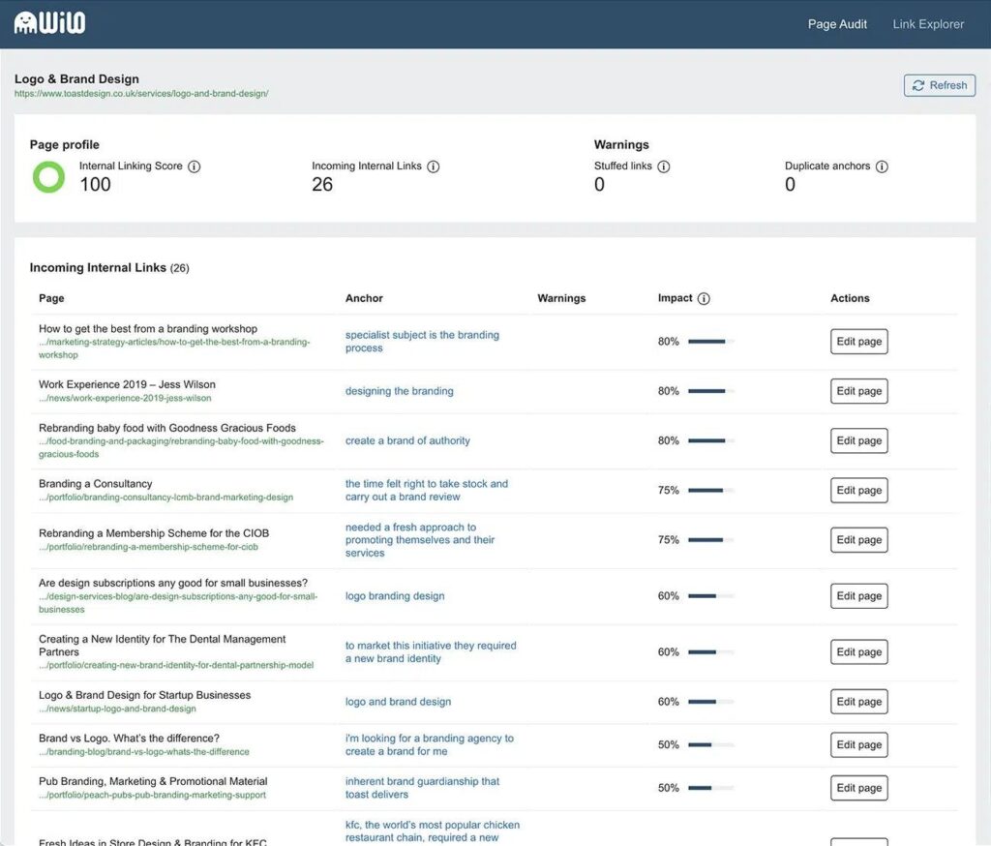
Task: Click the Internal Linking Score value 100
Action: click(95, 185)
